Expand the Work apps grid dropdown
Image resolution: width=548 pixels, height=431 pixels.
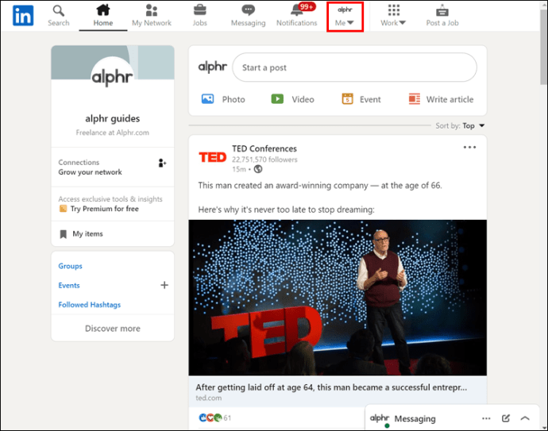393,15
